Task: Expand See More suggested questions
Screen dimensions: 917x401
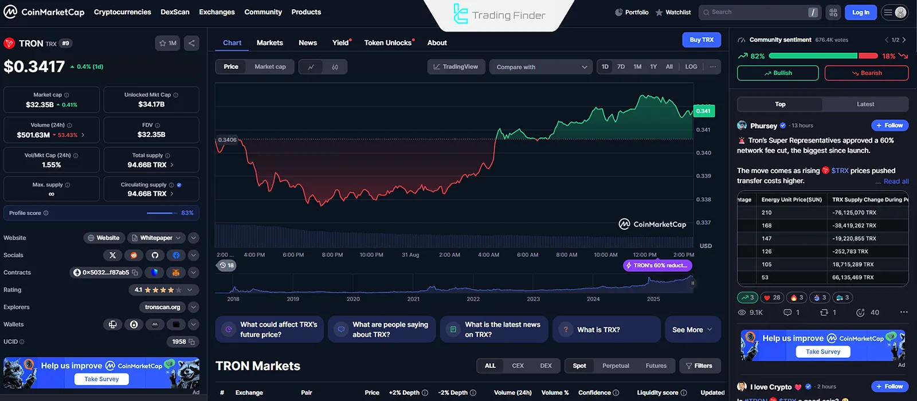Action: (692, 329)
